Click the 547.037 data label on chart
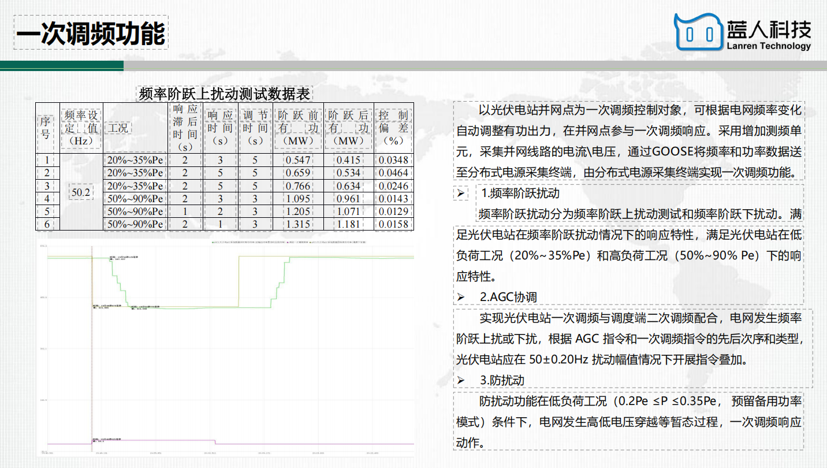The width and height of the screenshot is (827, 468). pyautogui.click(x=119, y=258)
